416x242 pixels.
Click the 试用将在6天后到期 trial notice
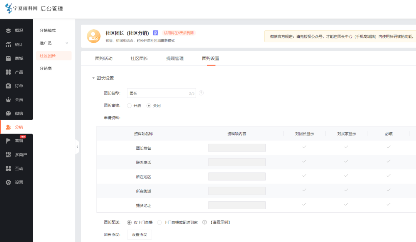tap(179, 33)
